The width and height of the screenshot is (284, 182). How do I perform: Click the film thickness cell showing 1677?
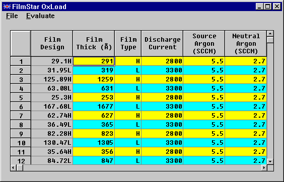[94, 107]
